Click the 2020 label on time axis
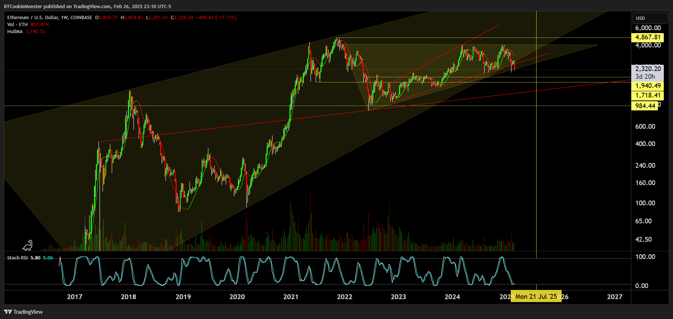This screenshot has width=673, height=319. (237, 297)
